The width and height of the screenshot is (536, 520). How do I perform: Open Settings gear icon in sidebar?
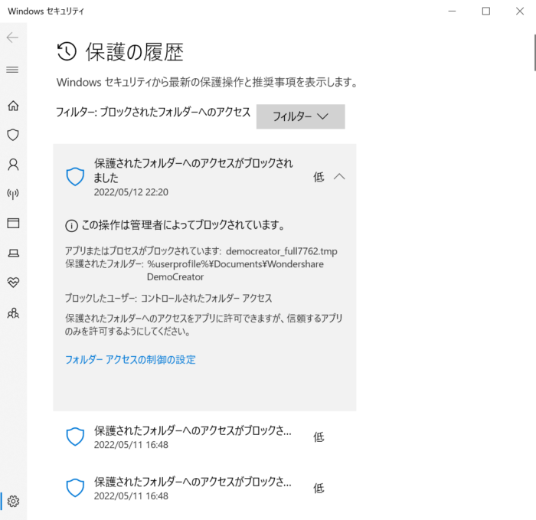point(13,501)
